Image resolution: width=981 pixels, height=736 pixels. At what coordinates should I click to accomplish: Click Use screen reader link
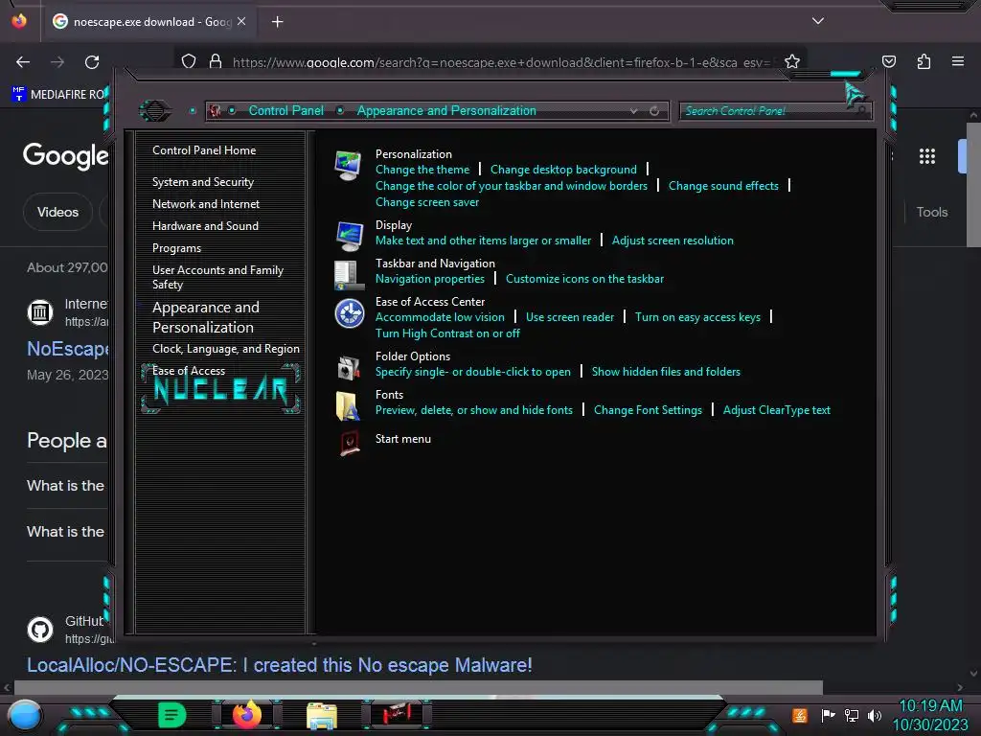(570, 317)
